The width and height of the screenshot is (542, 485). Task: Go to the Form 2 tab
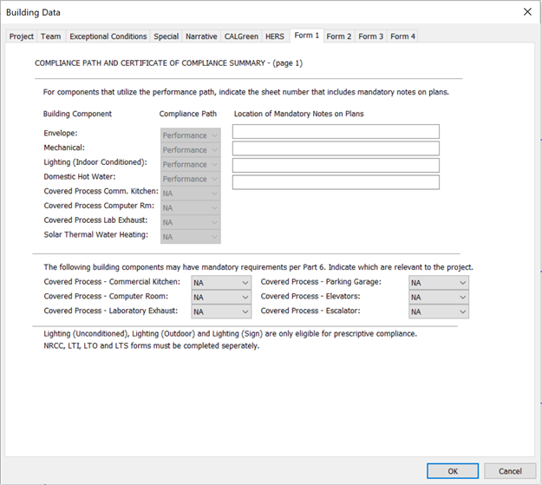click(339, 36)
